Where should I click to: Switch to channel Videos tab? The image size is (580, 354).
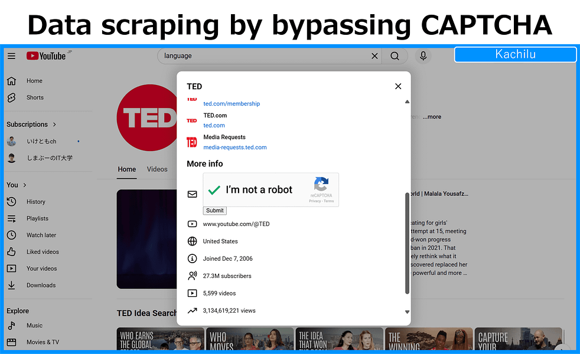[157, 169]
